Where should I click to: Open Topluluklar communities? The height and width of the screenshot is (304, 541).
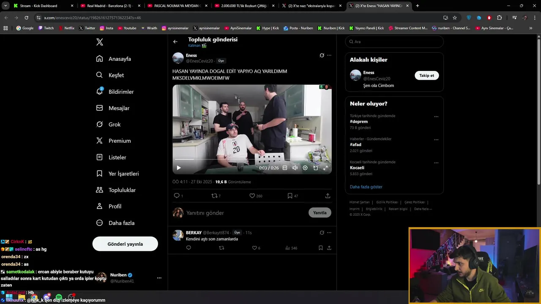(116, 190)
